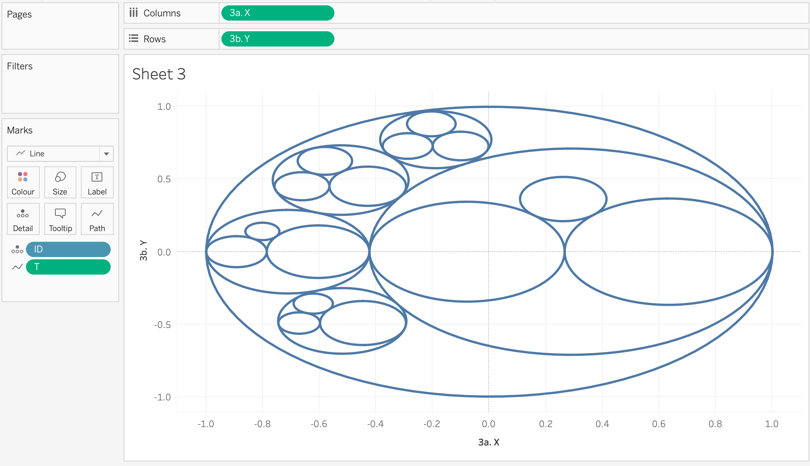The width and height of the screenshot is (810, 466).
Task: Select the ID pill in Marks
Action: click(68, 249)
